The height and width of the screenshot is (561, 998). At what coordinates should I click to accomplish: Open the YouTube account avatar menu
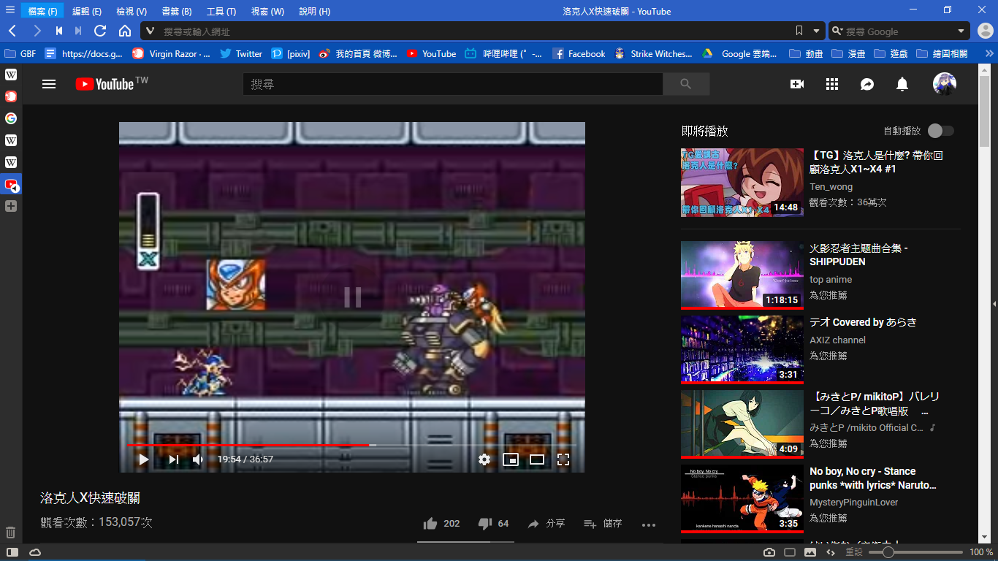click(945, 84)
